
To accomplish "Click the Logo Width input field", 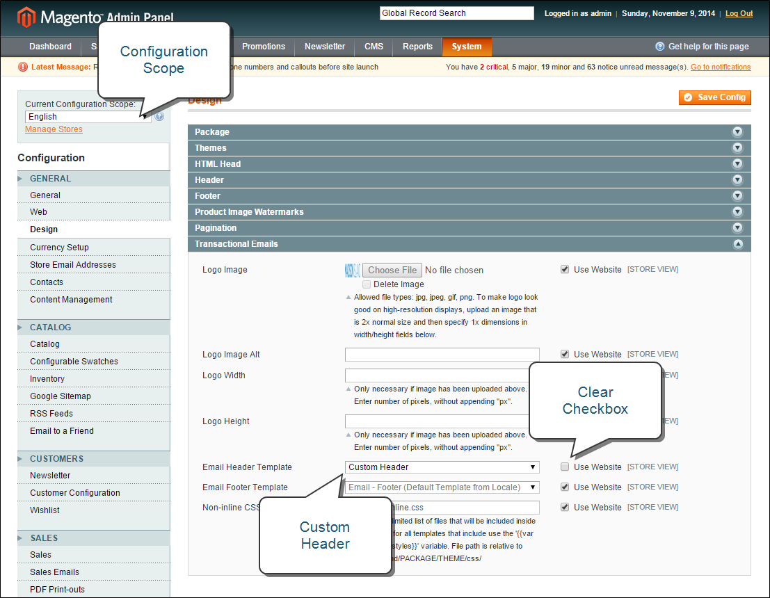I will (x=437, y=375).
